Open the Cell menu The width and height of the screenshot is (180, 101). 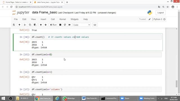[53, 19]
